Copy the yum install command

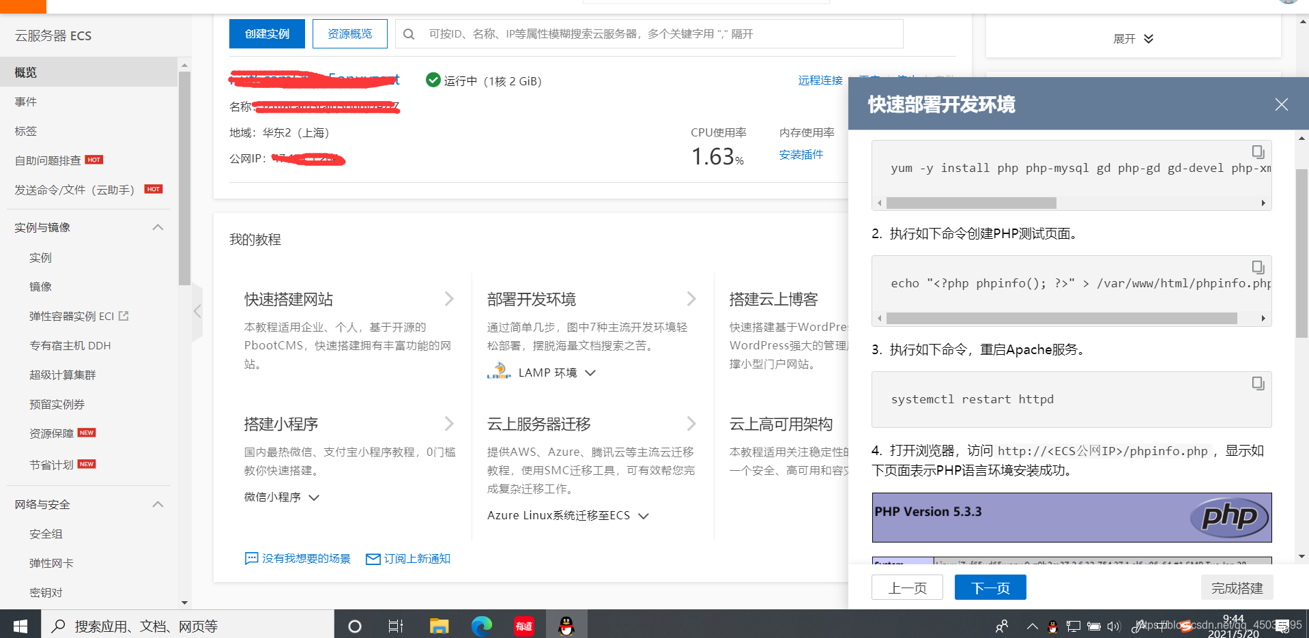1258,151
